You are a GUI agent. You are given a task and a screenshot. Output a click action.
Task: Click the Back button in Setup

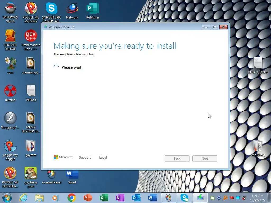[177, 159]
